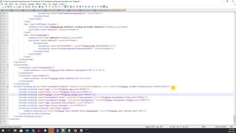The image size is (236, 133).
Task: Click the vertical scrollbar thumb
Action: pos(235,119)
